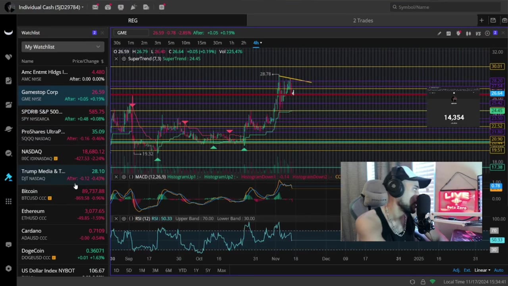Open the search-chart icon in left sidebar
The height and width of the screenshot is (286, 508).
tap(8, 153)
